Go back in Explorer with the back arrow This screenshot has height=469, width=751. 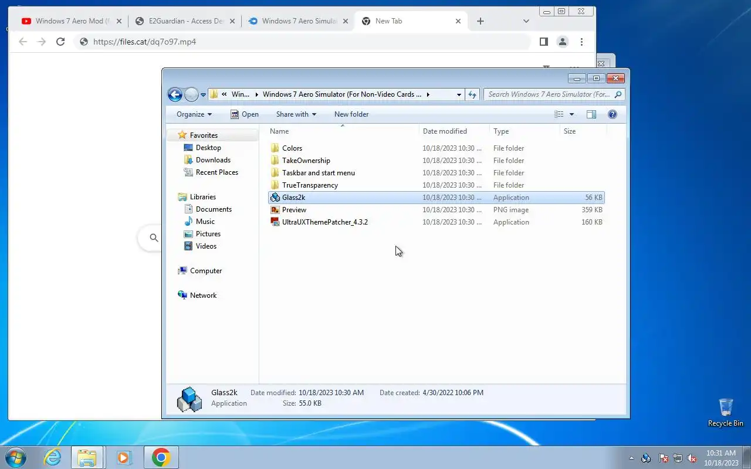tap(175, 94)
